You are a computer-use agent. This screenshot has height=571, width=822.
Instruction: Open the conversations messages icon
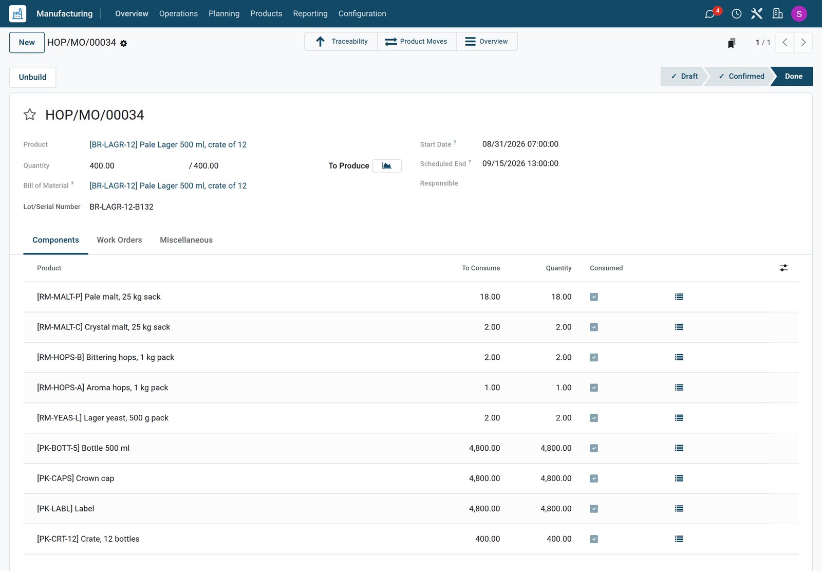pyautogui.click(x=710, y=14)
